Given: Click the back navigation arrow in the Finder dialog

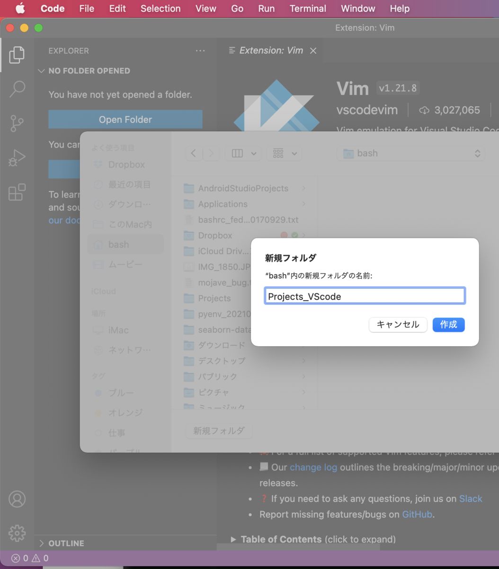Looking at the screenshot, I should click(x=194, y=153).
